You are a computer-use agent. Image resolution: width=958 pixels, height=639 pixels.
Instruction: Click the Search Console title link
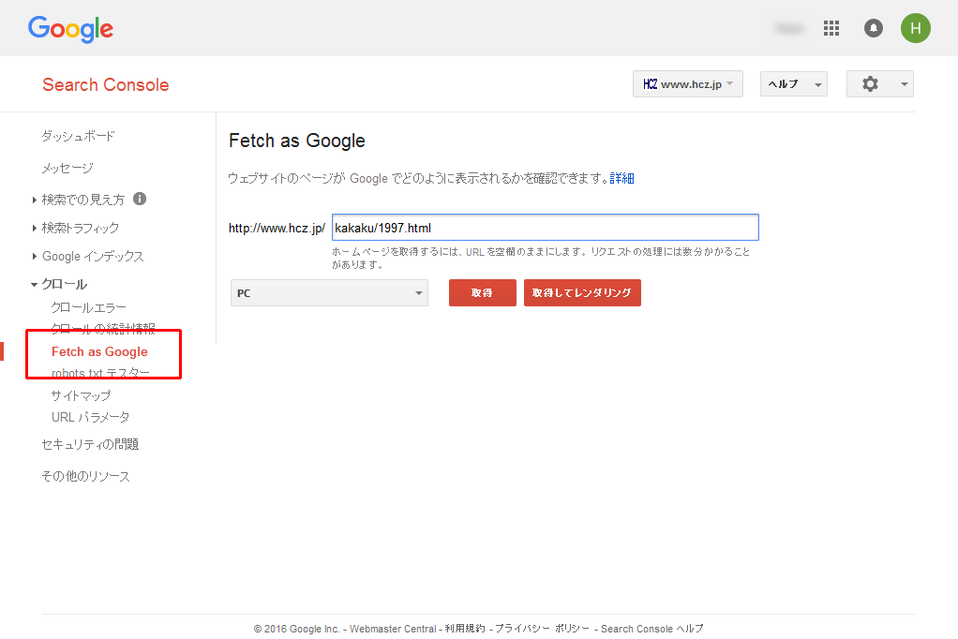coord(106,85)
